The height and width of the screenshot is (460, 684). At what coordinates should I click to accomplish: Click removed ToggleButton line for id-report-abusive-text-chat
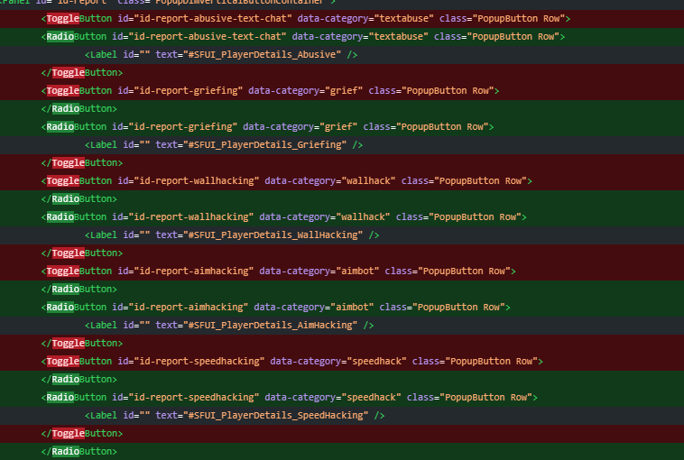(x=342, y=19)
